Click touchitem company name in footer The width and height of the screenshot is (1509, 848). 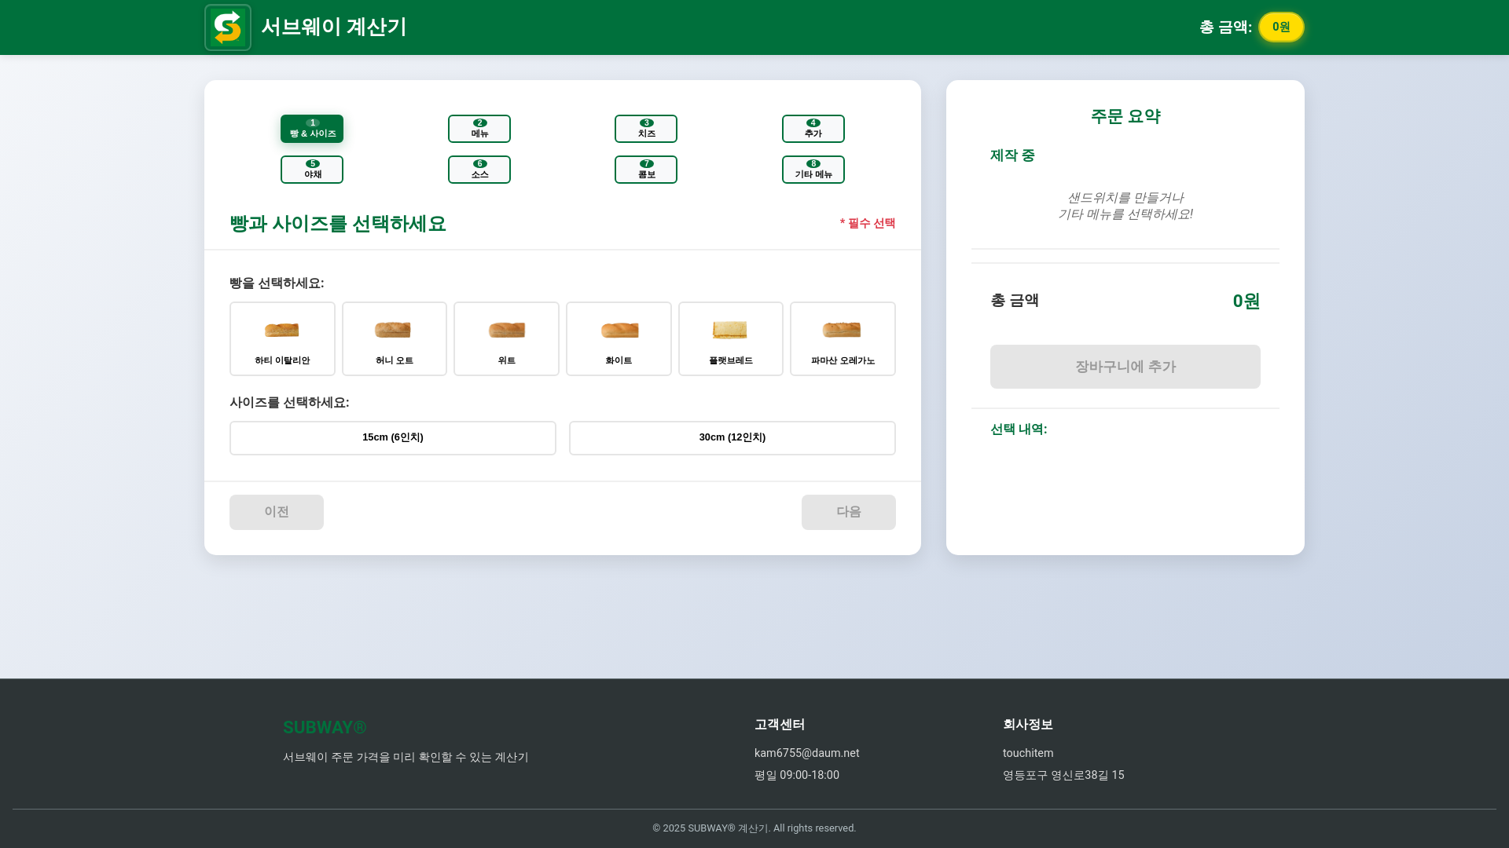coord(1028,753)
